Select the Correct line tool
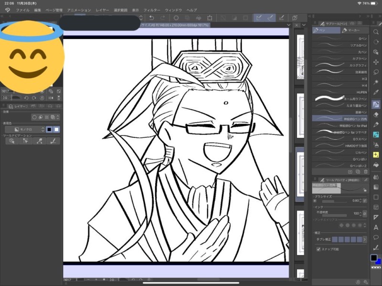382x286 pixels. click(376, 247)
